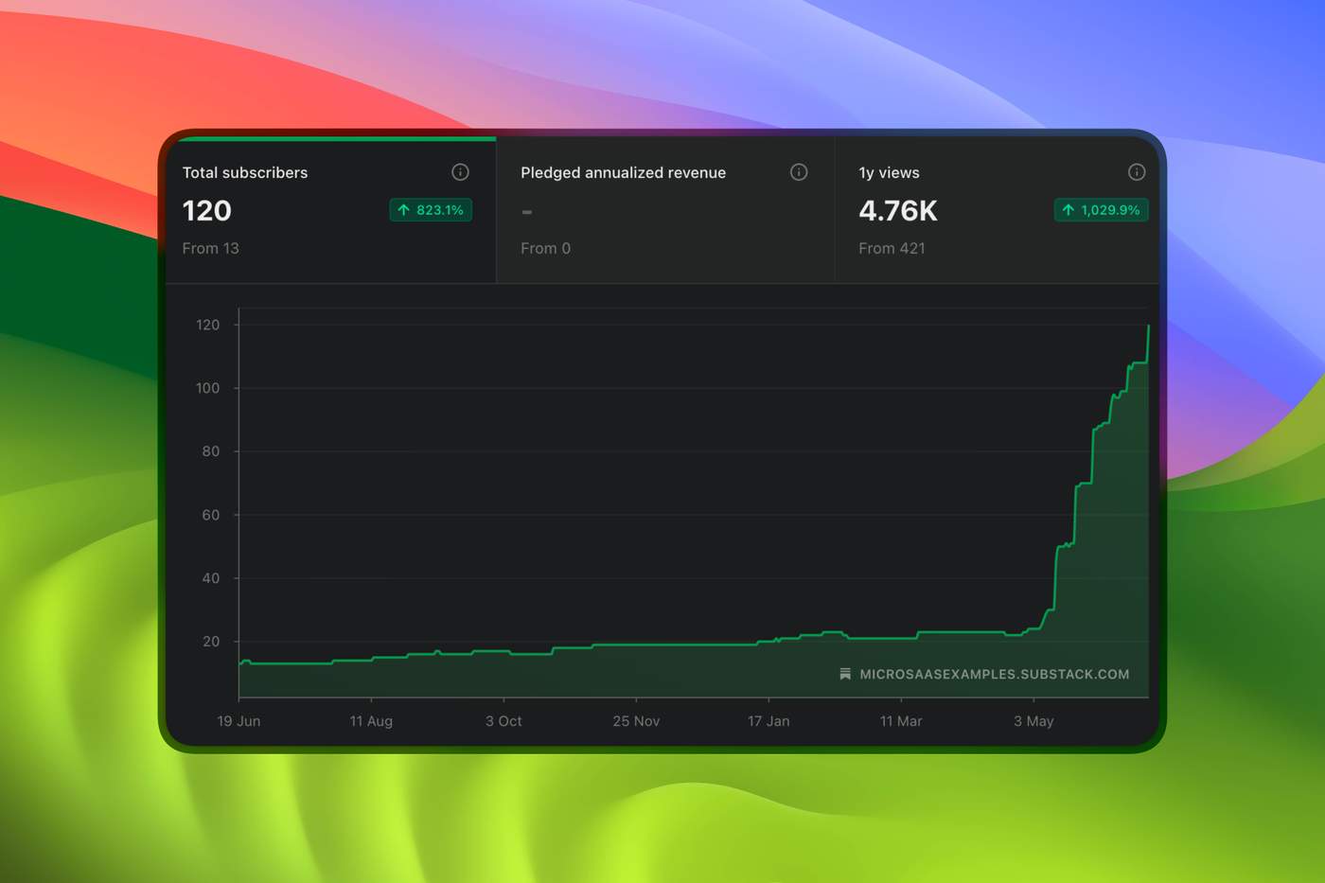This screenshot has width=1325, height=883.
Task: Click the Substack bookmark logo icon
Action: pyautogui.click(x=845, y=674)
